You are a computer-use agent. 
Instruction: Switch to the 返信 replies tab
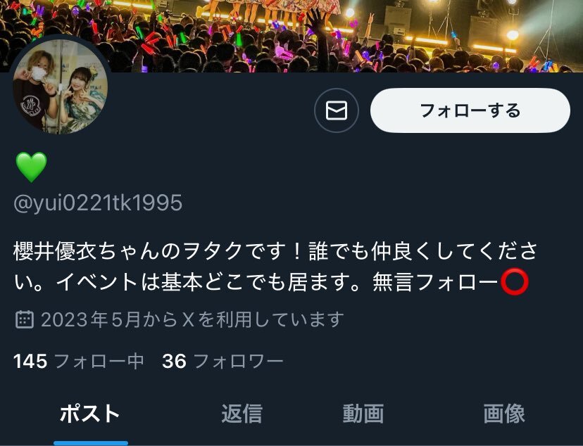pos(242,414)
